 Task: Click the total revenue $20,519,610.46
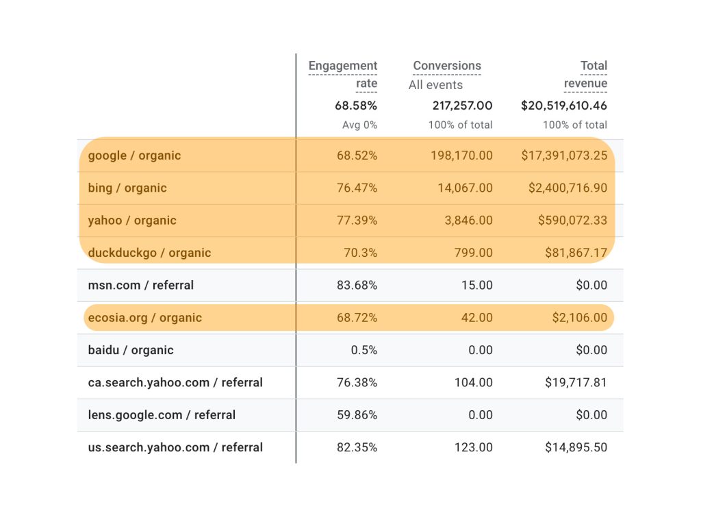[x=564, y=106]
